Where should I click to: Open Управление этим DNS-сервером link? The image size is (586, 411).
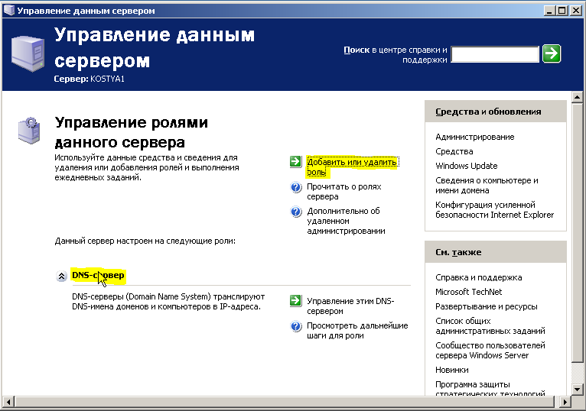[x=350, y=306]
